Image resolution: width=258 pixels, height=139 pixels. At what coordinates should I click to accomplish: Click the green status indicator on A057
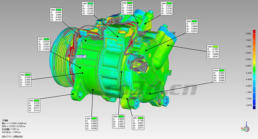(x=141, y=118)
